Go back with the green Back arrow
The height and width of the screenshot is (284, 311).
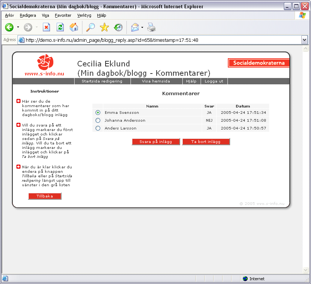tap(9, 27)
